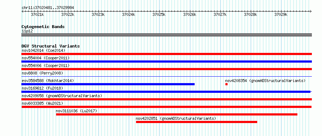This screenshot has width=322, height=136.
Task: Click the 37029k ruler tick label
Action: tap(281, 14)
